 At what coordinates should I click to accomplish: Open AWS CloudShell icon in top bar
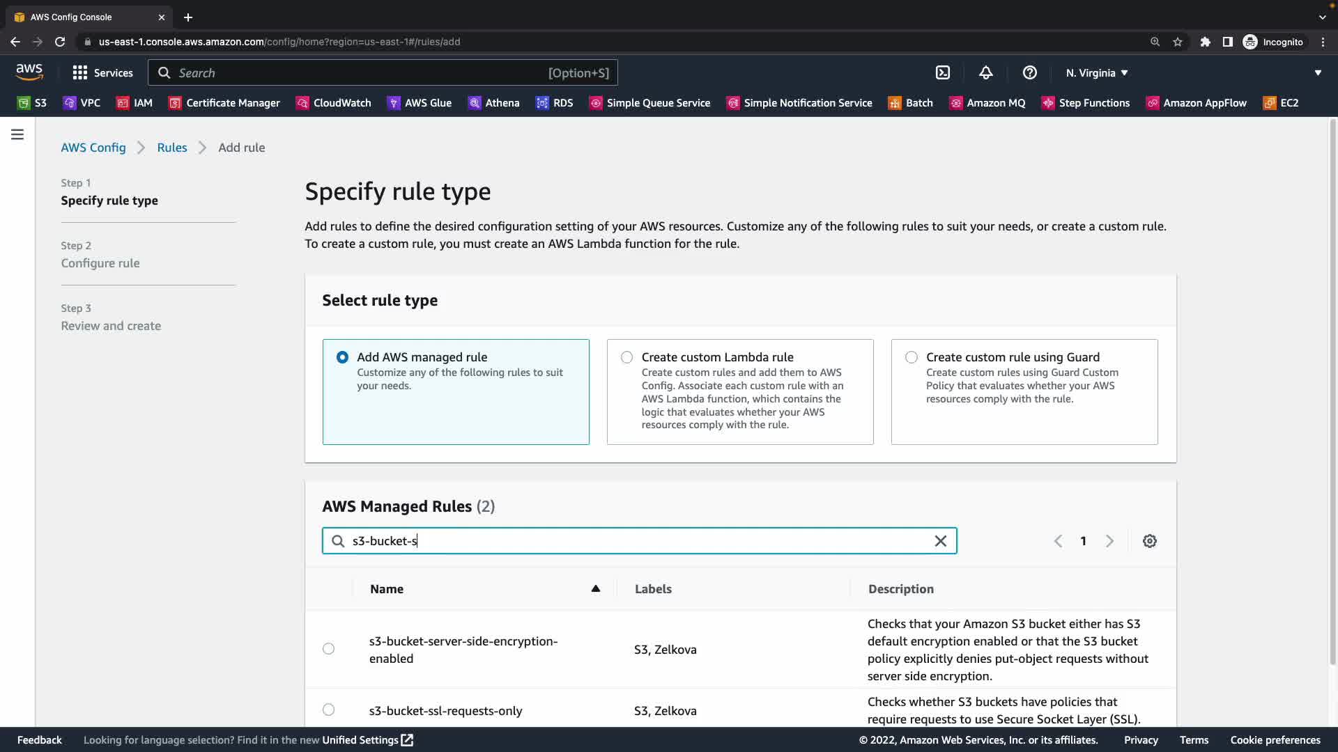(942, 72)
